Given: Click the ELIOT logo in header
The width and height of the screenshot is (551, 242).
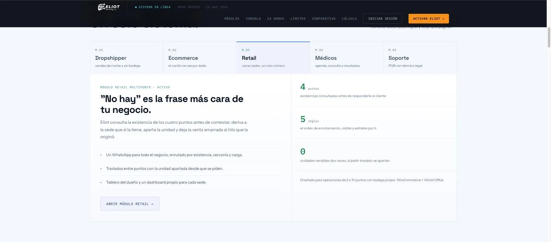Looking at the screenshot, I should click(109, 7).
